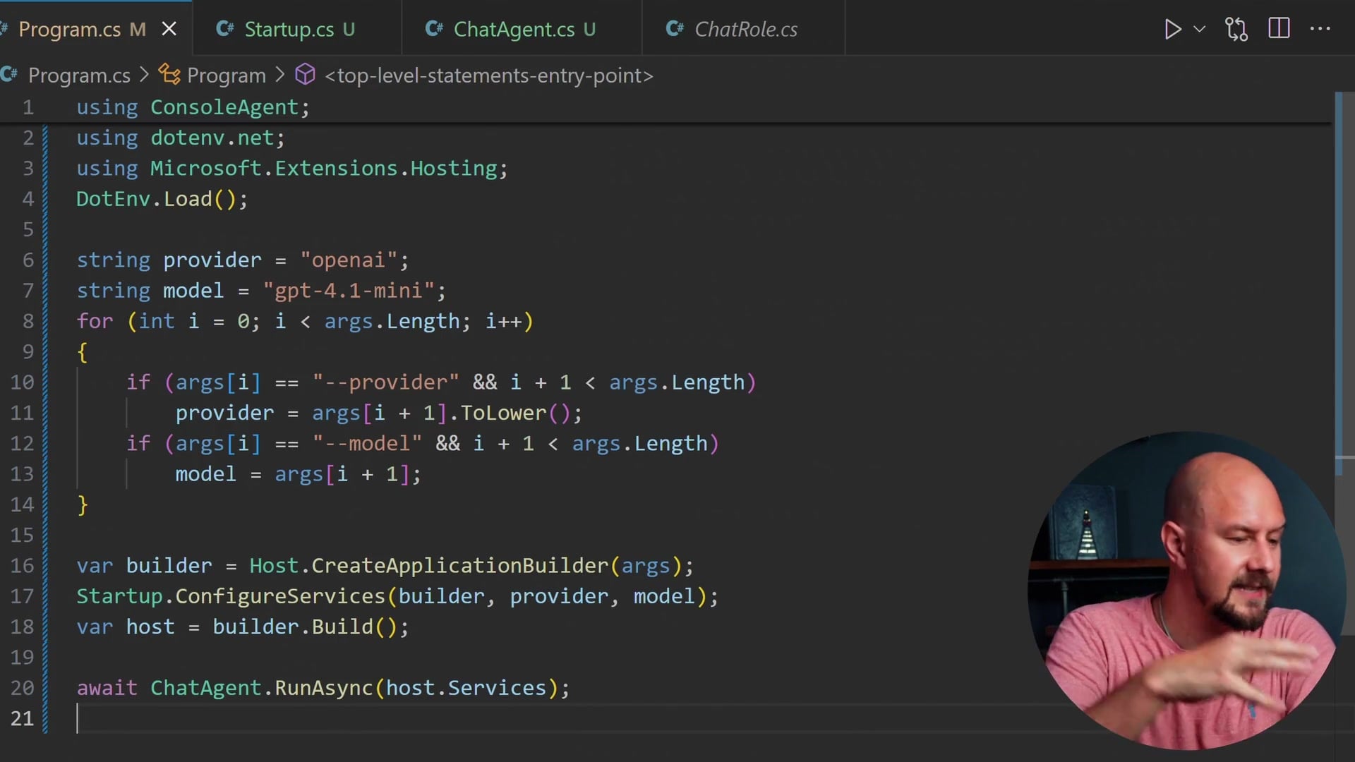Click Program in the breadcrumb path
Screen dimensions: 1355x762
click(x=225, y=75)
